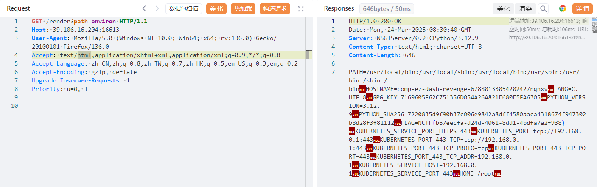The width and height of the screenshot is (597, 187).
Task: Click the Request panel title
Action: pos(18,8)
